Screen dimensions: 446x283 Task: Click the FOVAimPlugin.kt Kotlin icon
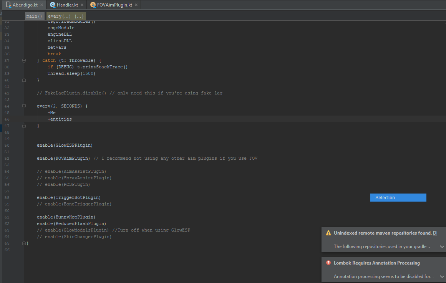[93, 5]
